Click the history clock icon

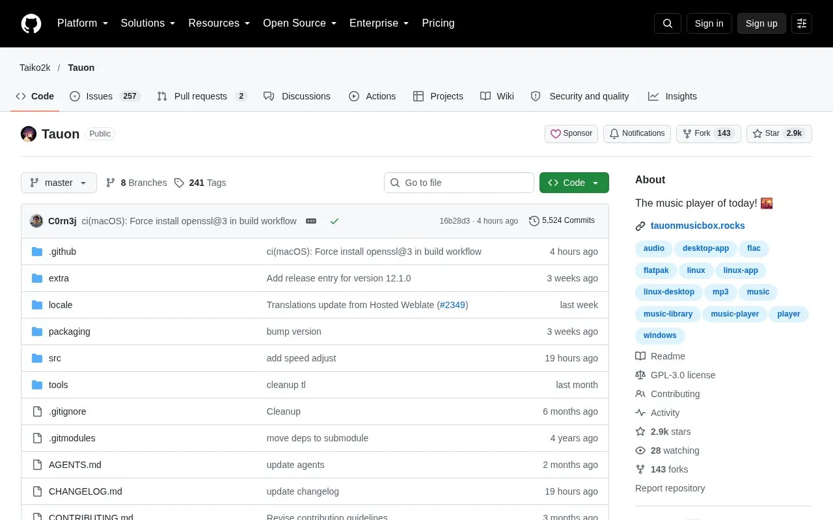tap(534, 221)
